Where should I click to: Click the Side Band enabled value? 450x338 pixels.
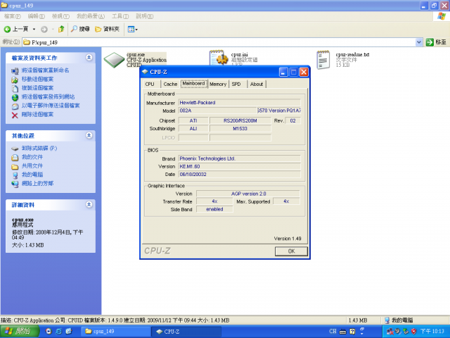click(214, 209)
